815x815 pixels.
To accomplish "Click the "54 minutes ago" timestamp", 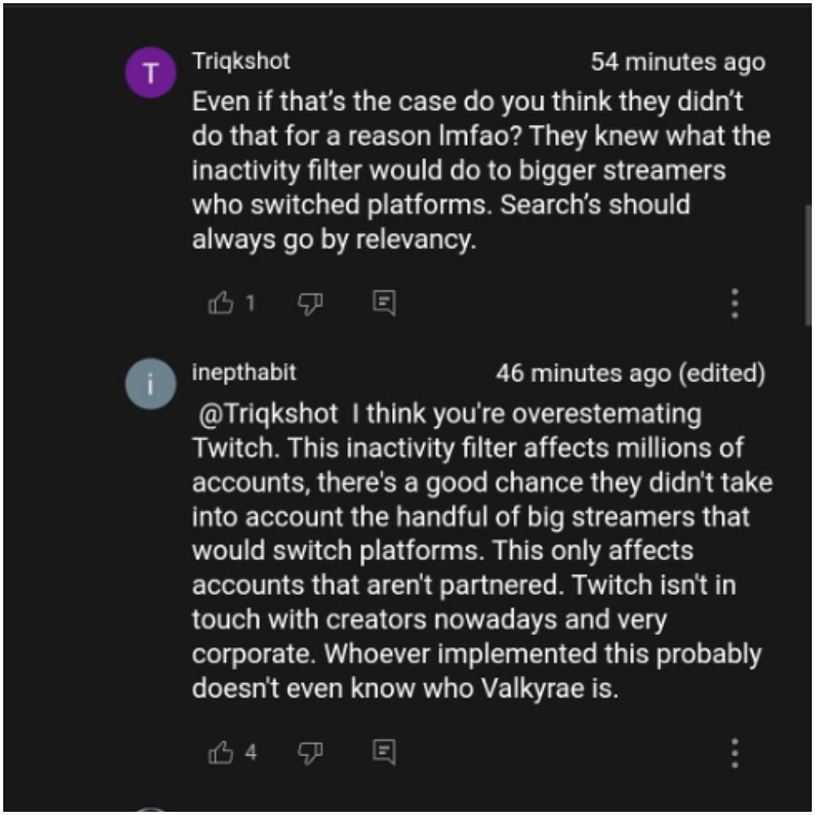I will point(677,63).
